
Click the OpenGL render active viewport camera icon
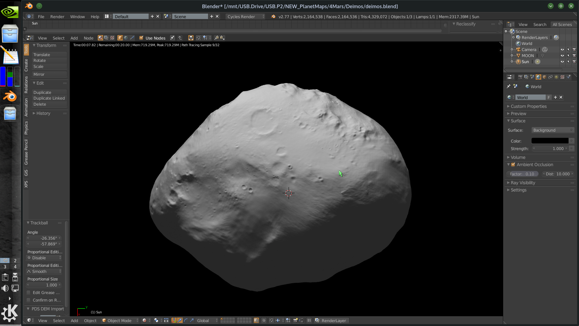coord(296,321)
